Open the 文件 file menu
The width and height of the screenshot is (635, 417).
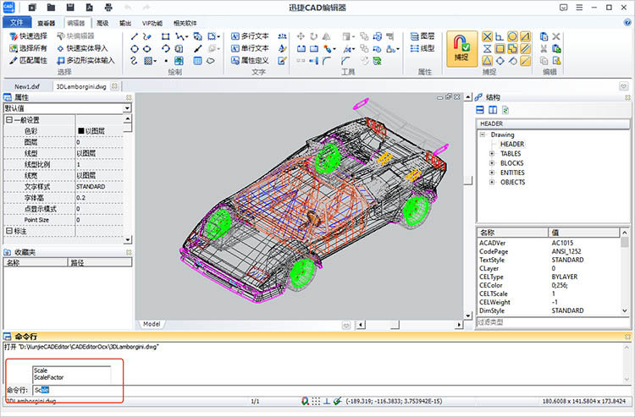(16, 23)
